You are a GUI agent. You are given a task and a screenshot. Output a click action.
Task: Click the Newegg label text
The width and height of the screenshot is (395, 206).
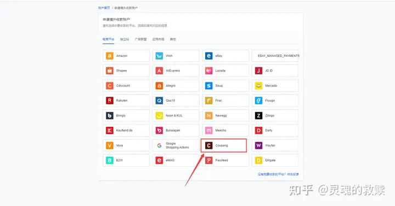tap(221, 115)
